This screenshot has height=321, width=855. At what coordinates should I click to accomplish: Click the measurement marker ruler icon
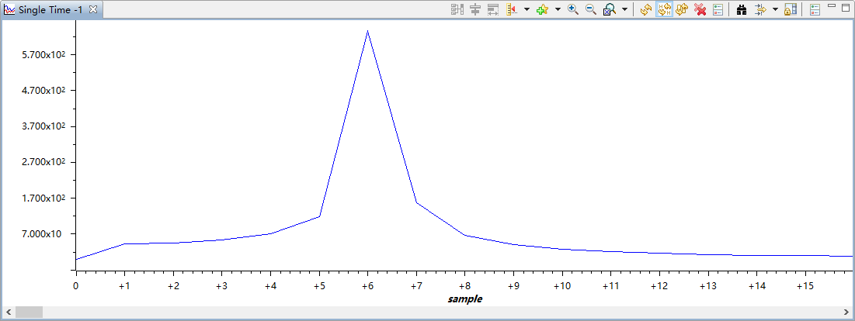(512, 9)
